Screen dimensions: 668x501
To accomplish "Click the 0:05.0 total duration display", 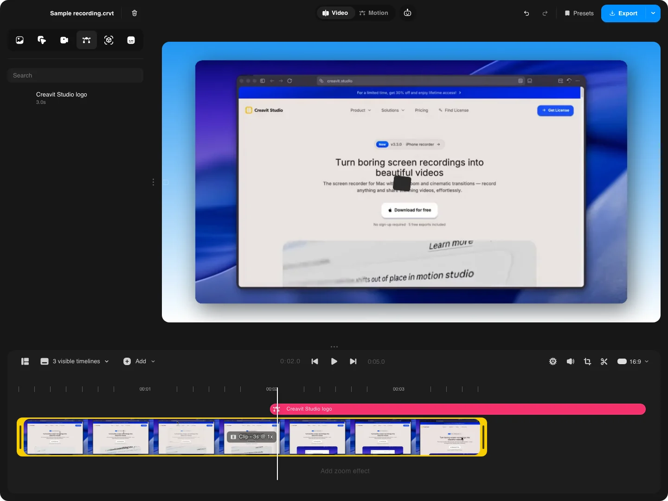I will (376, 361).
